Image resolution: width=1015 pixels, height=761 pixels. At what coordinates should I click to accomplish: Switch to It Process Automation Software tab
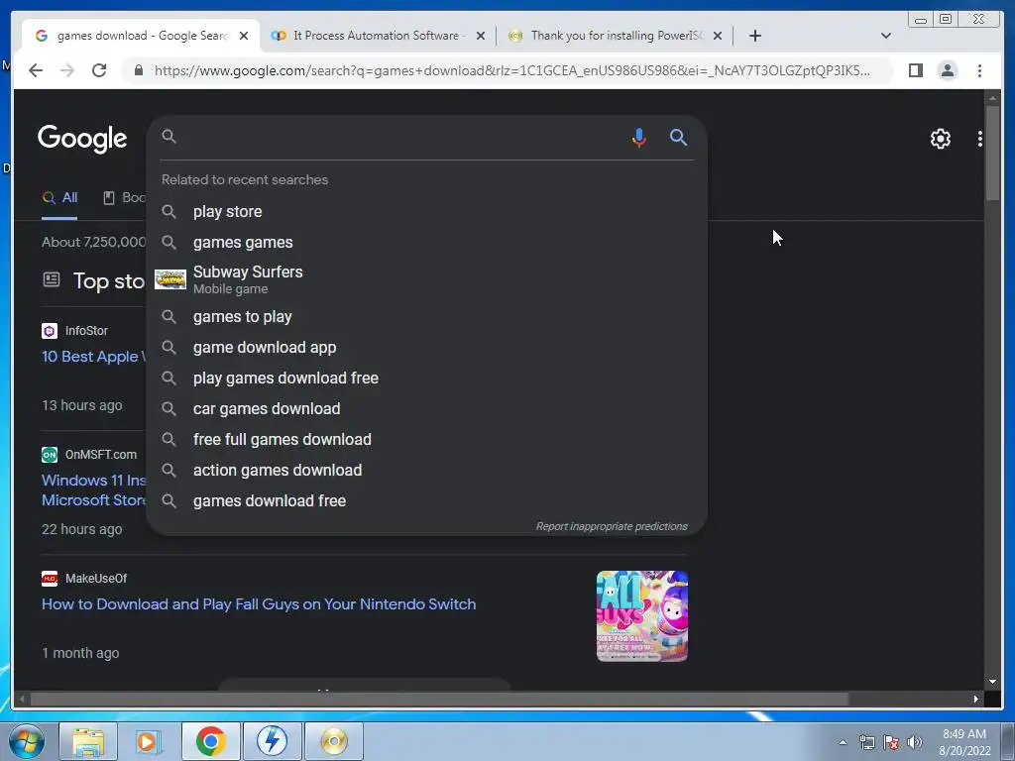coord(378,36)
